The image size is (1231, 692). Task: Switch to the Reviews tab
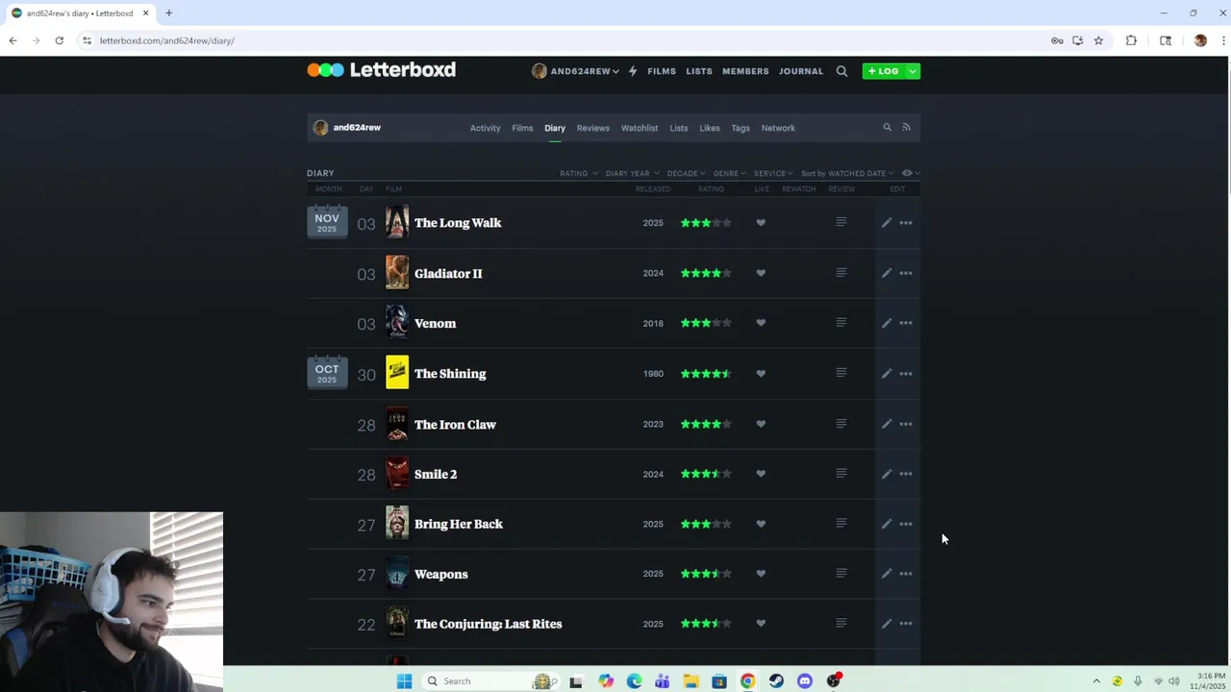coord(592,128)
